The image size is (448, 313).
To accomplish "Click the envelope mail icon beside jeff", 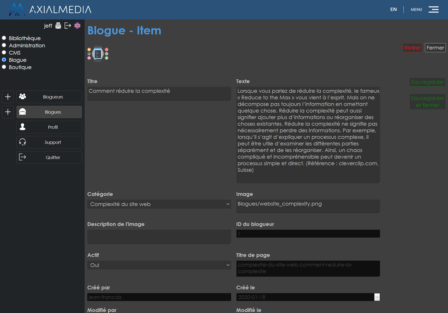I will coord(58,26).
